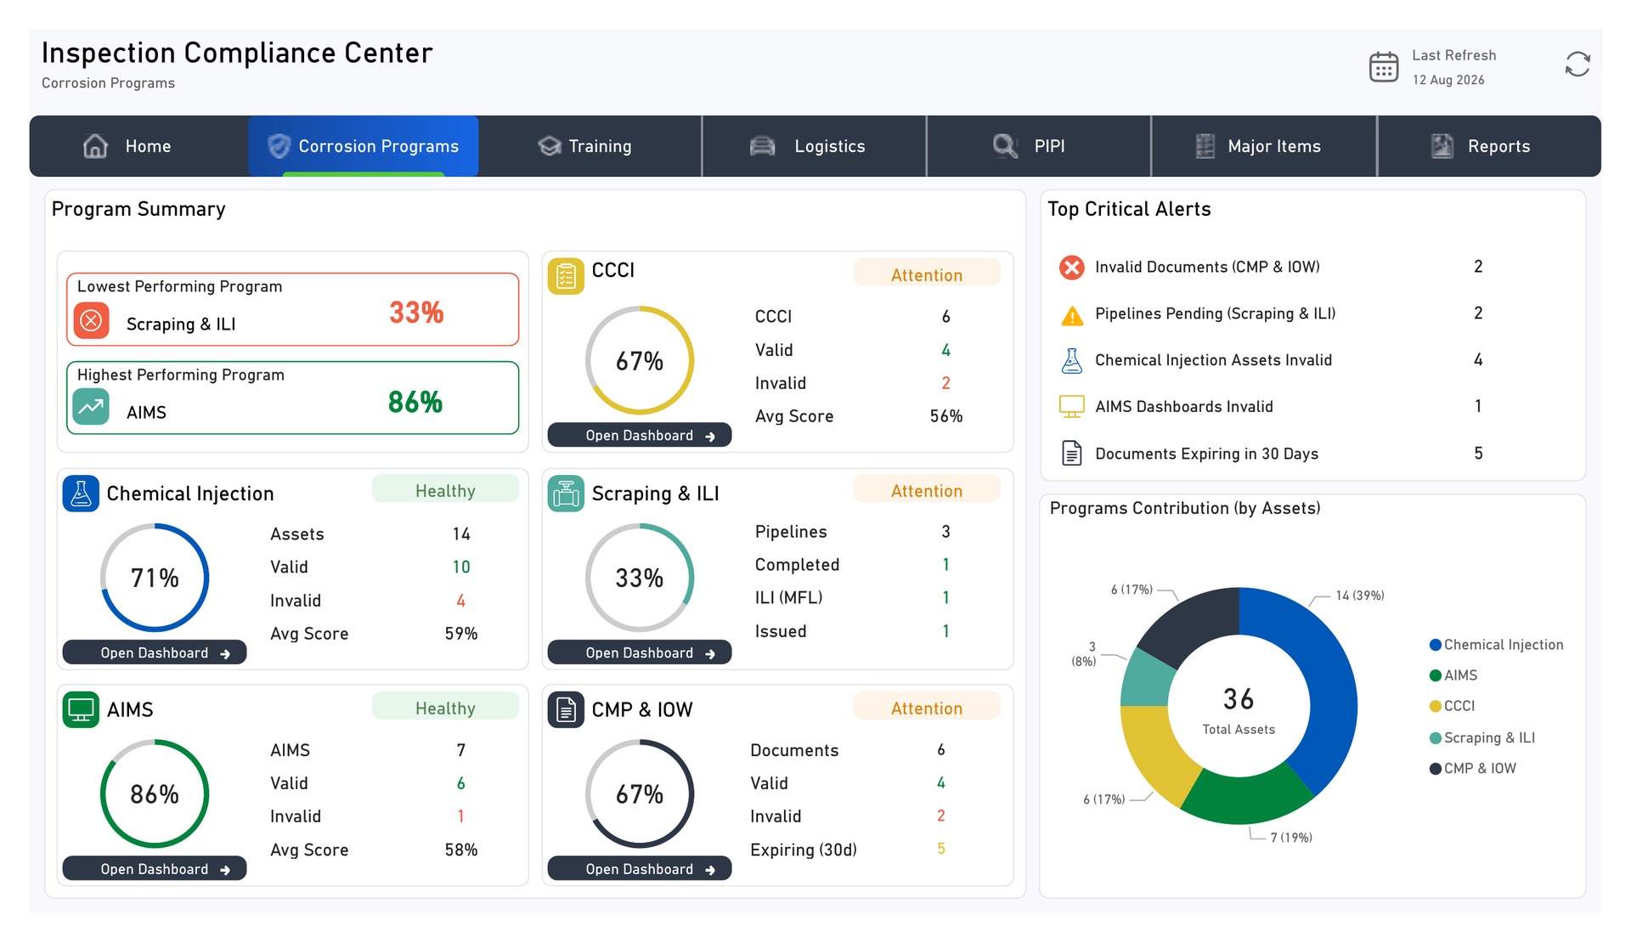Click the Highest Performing Program 86% value
This screenshot has width=1631, height=943.
[x=415, y=402]
